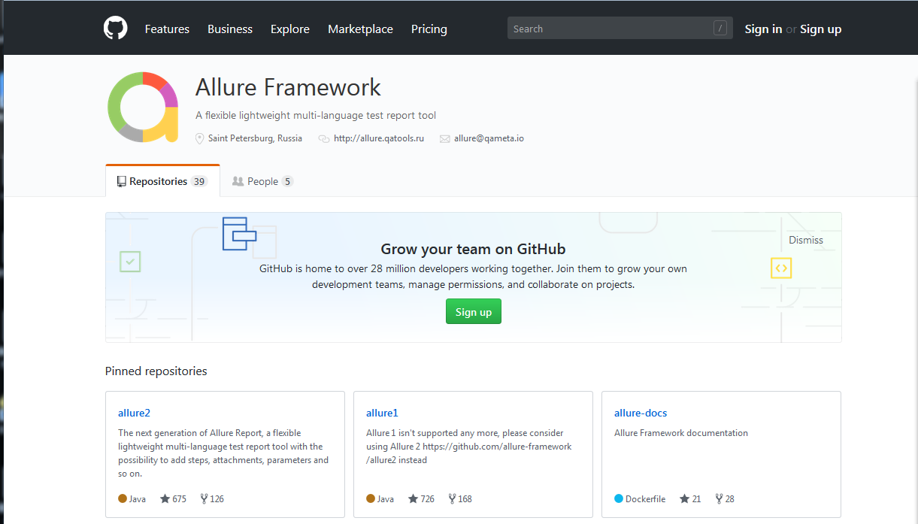Open Marketplace from the header
This screenshot has width=918, height=524.
coord(360,29)
